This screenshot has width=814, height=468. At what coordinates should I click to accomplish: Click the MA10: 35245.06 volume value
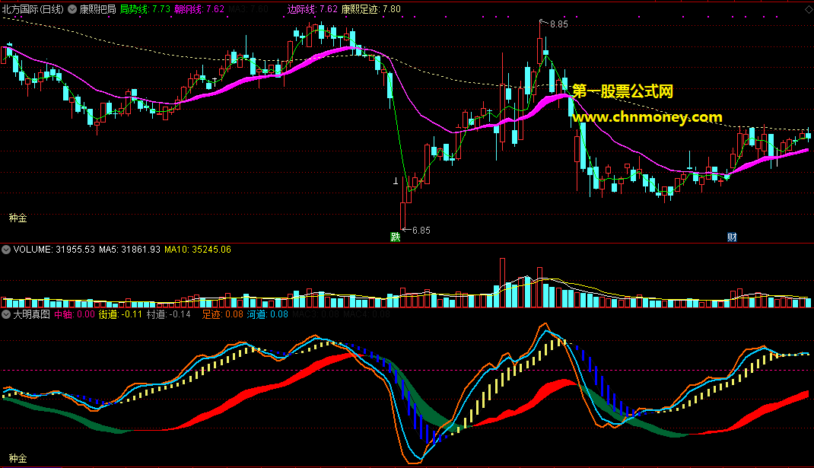pos(198,250)
